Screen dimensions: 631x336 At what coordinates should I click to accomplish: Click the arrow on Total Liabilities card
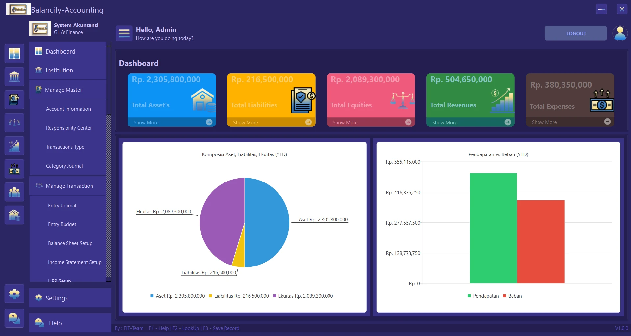pyautogui.click(x=308, y=122)
